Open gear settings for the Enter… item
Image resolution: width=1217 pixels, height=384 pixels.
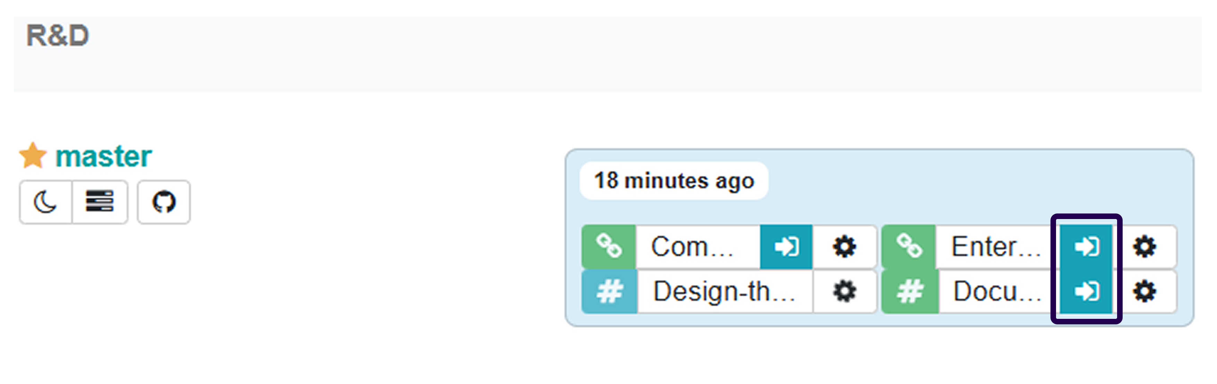1145,247
